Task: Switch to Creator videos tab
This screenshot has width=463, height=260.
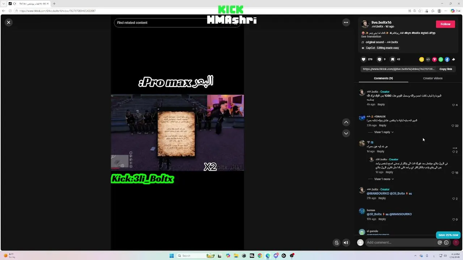Action: (x=433, y=78)
